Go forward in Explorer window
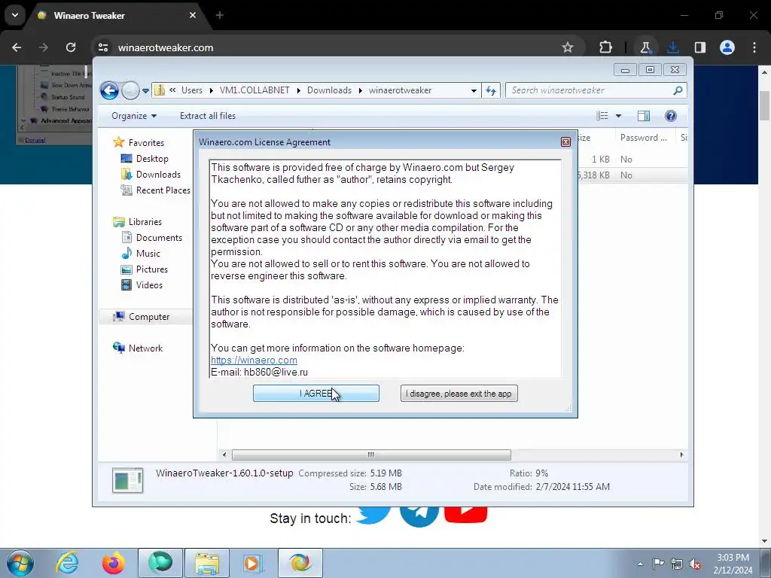 pos(130,90)
